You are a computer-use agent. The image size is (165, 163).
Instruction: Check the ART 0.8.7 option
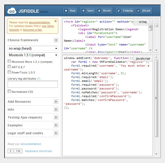[x=9, y=67]
